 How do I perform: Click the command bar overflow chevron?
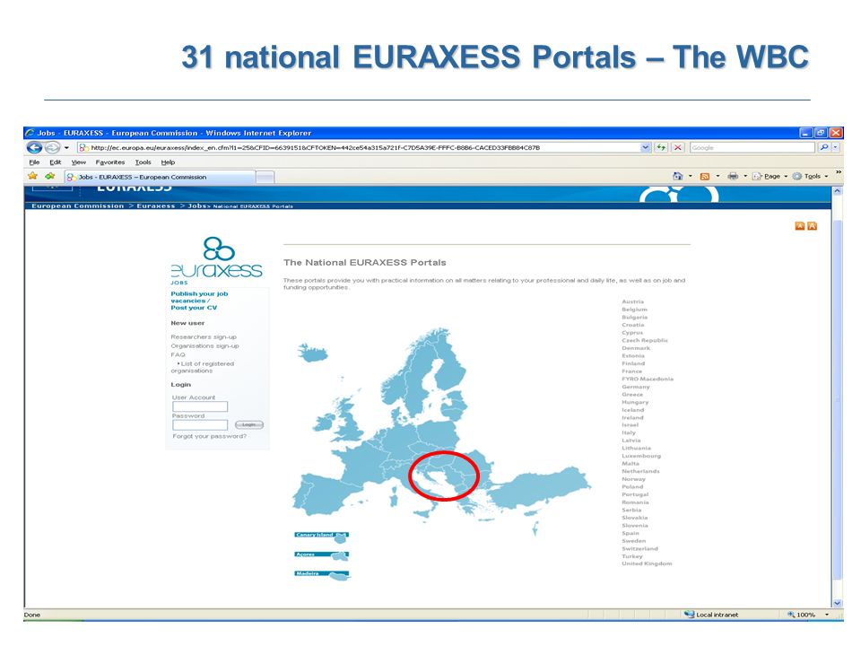838,172
